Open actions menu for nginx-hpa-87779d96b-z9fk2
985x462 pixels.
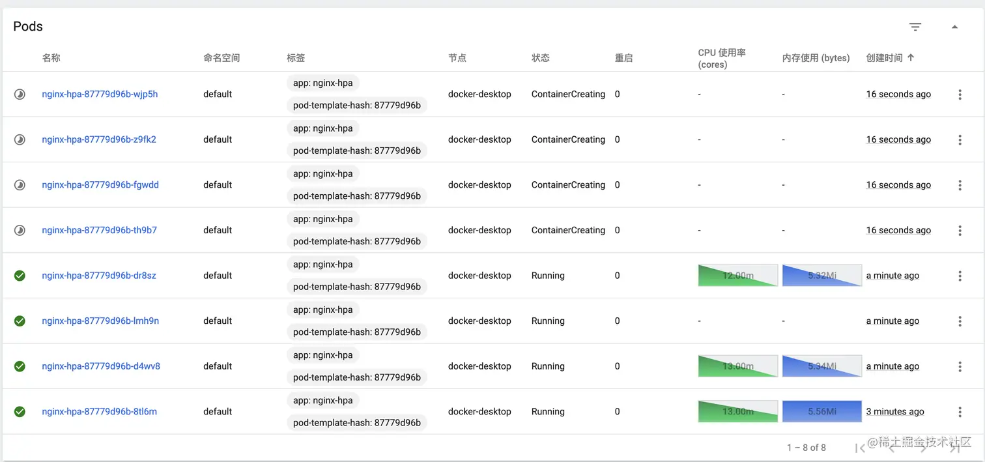pyautogui.click(x=960, y=139)
